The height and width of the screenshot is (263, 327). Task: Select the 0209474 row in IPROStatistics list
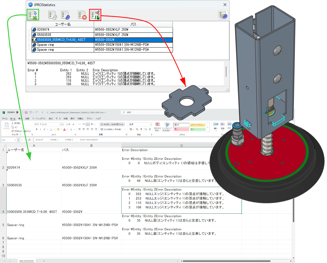[x=102, y=30]
